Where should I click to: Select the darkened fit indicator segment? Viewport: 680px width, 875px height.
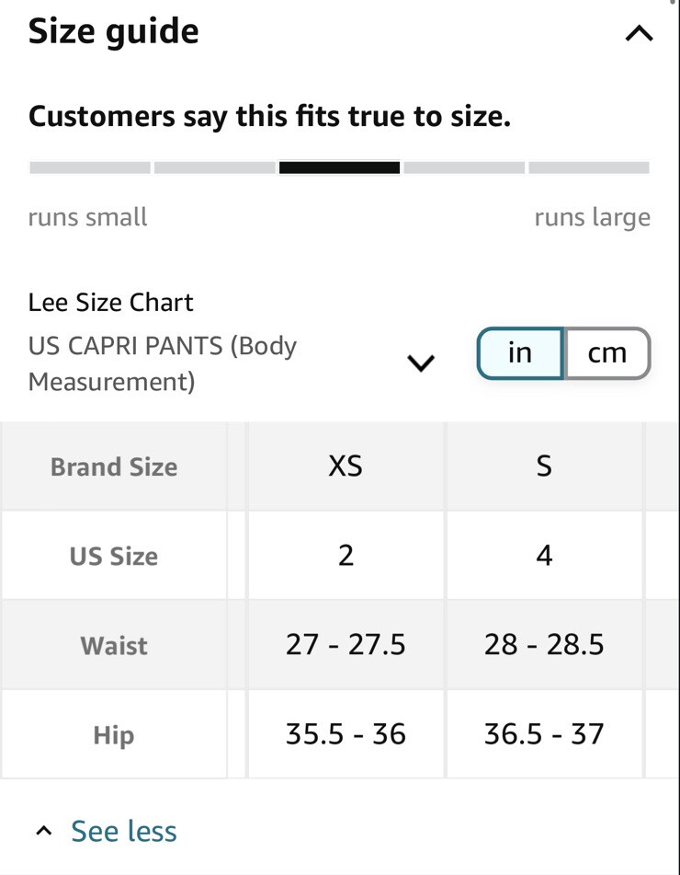(x=339, y=167)
